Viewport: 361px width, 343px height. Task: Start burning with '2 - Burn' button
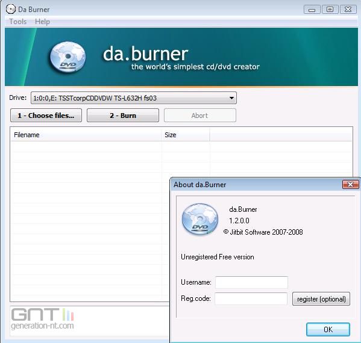click(x=123, y=116)
